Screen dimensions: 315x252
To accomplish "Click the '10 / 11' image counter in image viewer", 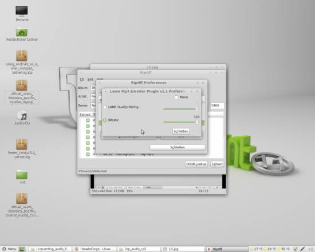I will pos(203,191).
